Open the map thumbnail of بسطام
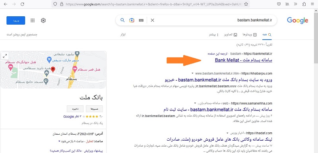The width and height of the screenshot is (318, 153). 53,70
